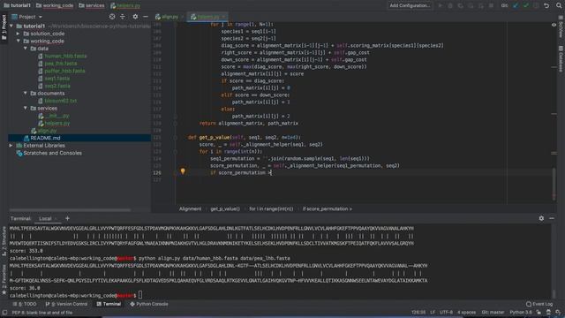Select pea_lhb.fasta file
Screen dimensions: 565x318
click(x=61, y=64)
